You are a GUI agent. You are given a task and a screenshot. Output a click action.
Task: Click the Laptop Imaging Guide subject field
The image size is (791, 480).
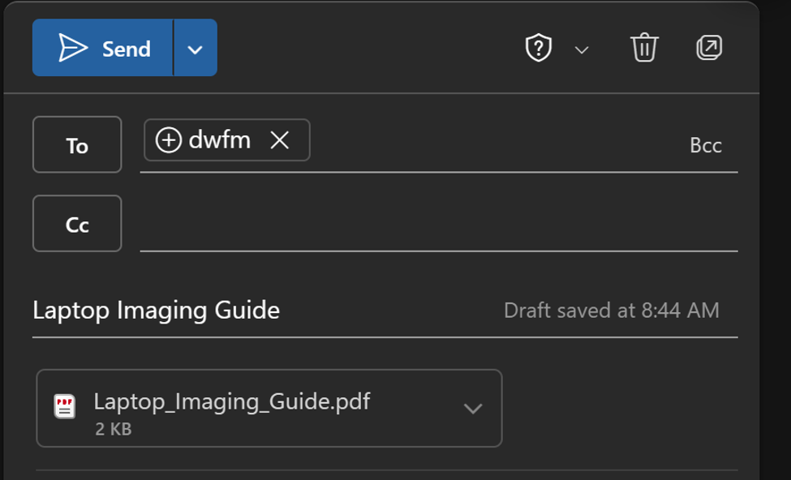[x=157, y=310]
